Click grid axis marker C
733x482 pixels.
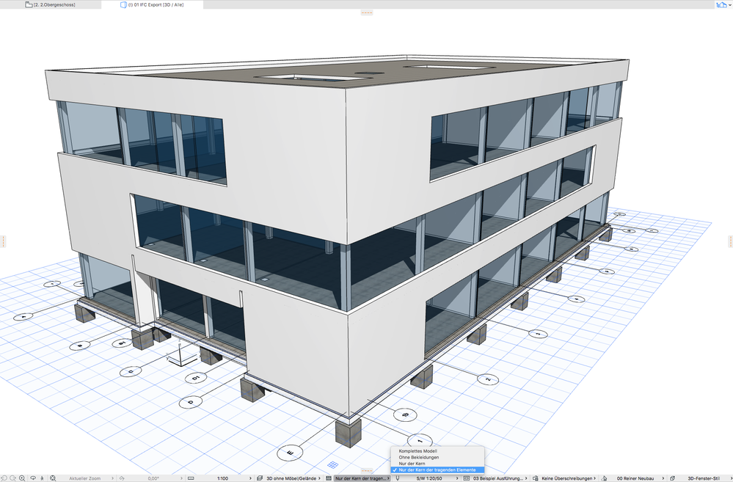pos(131,372)
